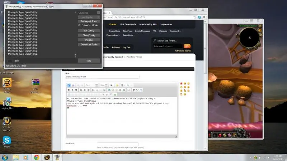
Task: Expand the Quick Links menu
Action: click(x=128, y=35)
